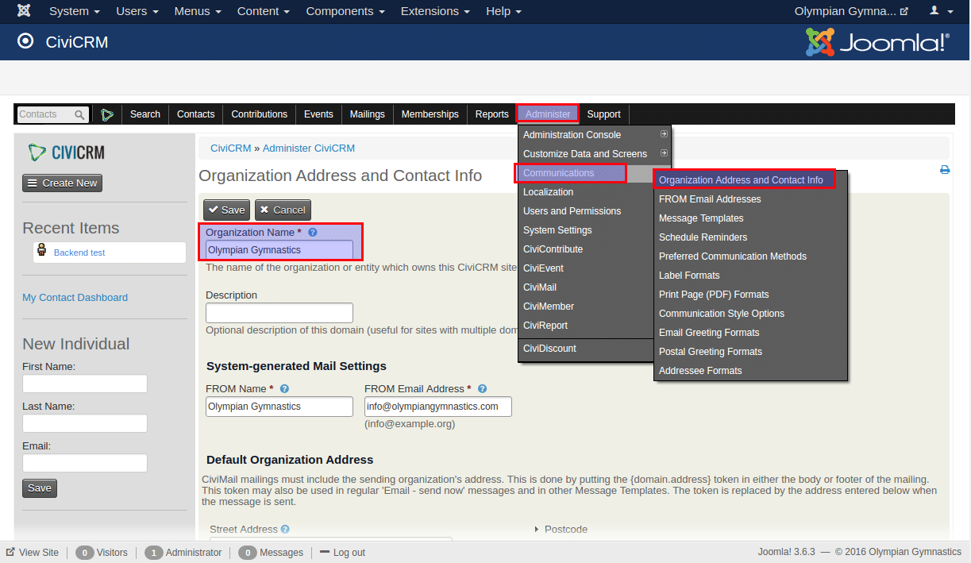Open the Administer menu
The width and height of the screenshot is (971, 563).
[x=548, y=114]
